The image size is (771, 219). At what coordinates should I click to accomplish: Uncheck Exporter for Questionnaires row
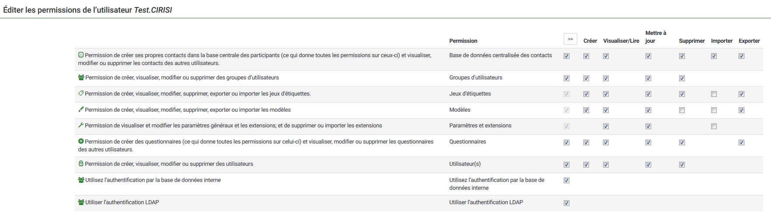(x=741, y=143)
